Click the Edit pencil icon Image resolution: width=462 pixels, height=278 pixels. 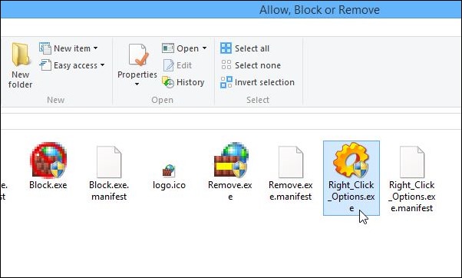(x=168, y=65)
